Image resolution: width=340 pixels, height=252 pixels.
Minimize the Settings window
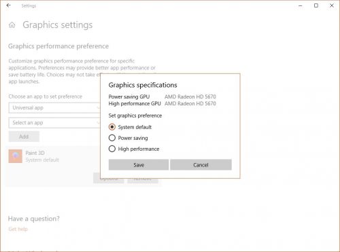(301, 5)
